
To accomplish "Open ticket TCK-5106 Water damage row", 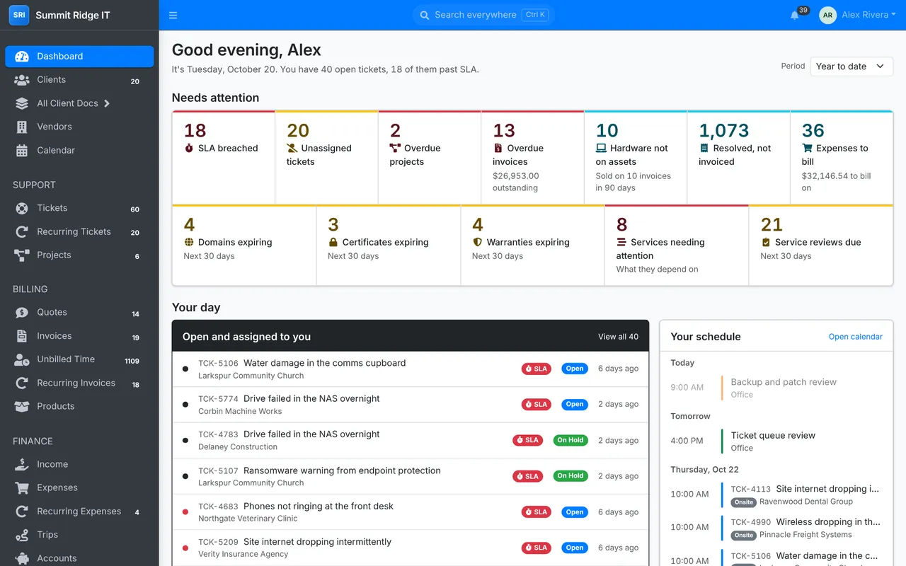I will 411,369.
